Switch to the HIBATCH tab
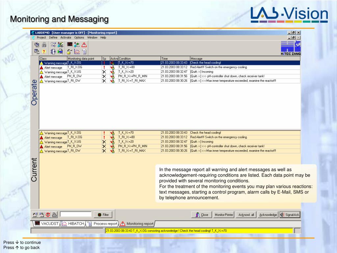Viewport: 337px width, 253px height. point(73,224)
